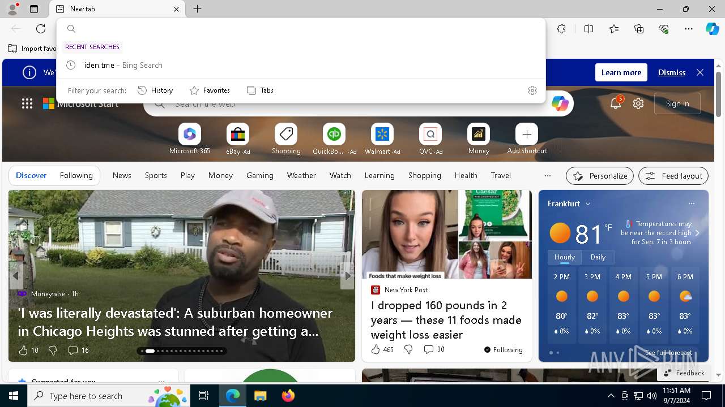Open Microsoft 365 shortcut
This screenshot has height=407, width=725.
(190, 139)
